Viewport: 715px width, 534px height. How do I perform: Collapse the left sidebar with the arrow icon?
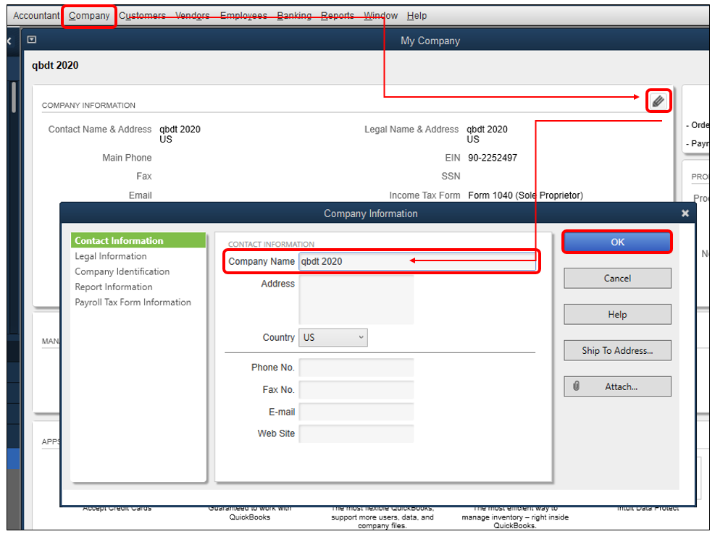pos(9,41)
